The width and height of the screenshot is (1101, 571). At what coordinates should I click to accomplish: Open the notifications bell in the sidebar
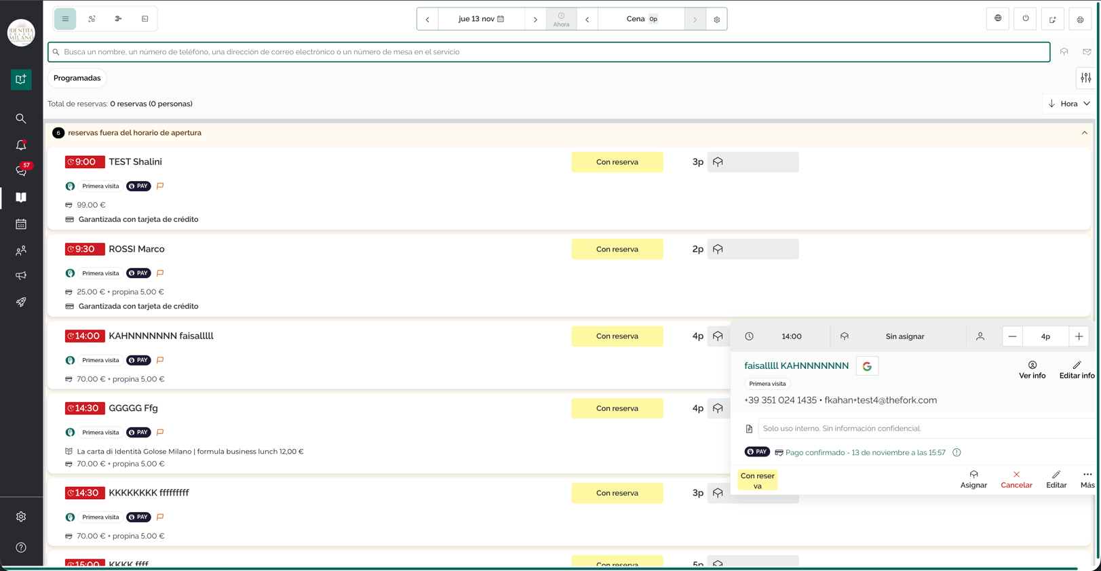click(21, 145)
